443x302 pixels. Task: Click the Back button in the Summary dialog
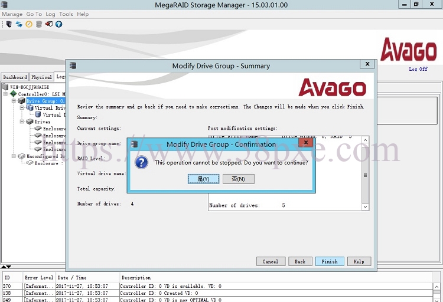(x=300, y=261)
